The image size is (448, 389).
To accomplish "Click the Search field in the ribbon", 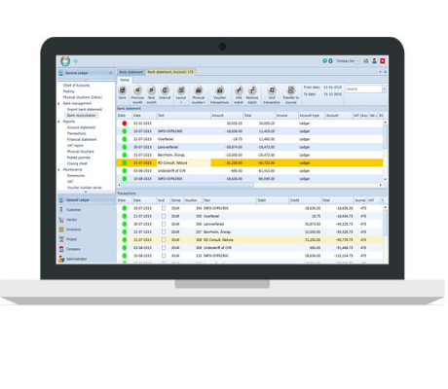I will point(364,89).
